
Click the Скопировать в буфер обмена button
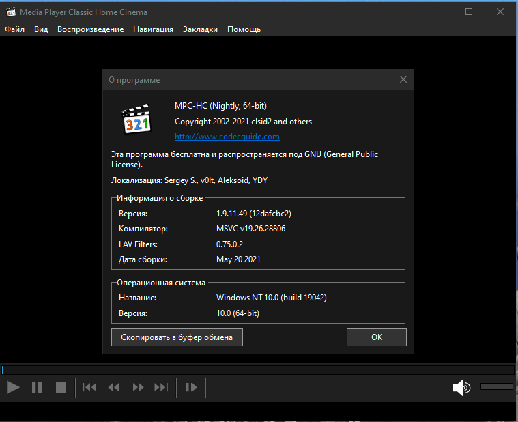click(x=177, y=337)
